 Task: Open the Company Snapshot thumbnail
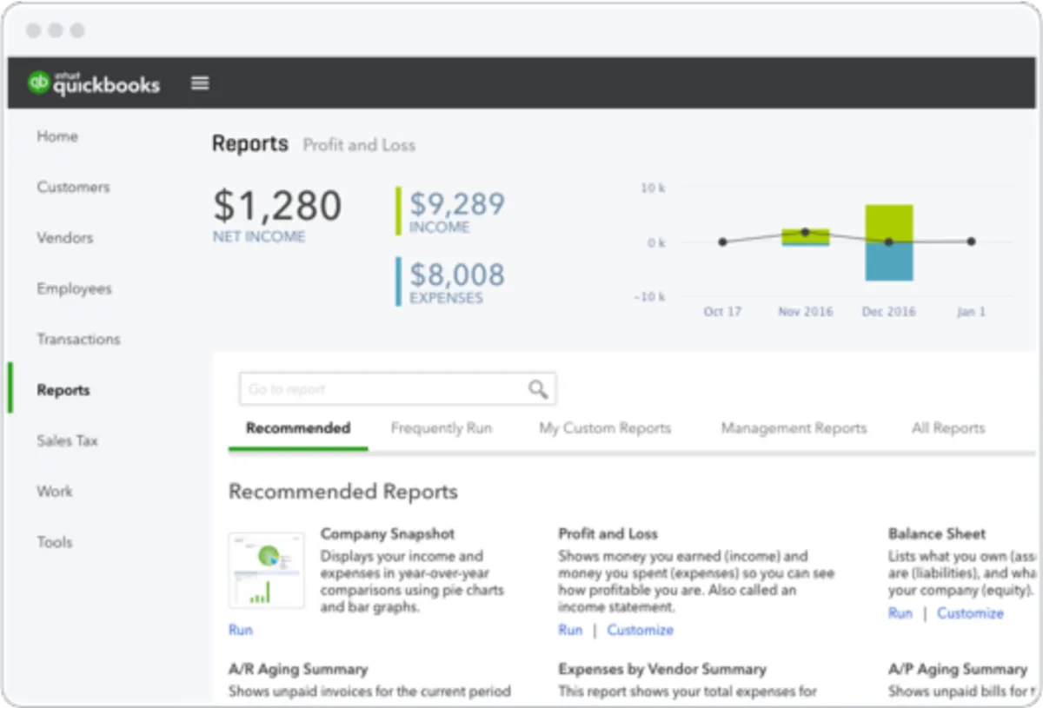266,570
